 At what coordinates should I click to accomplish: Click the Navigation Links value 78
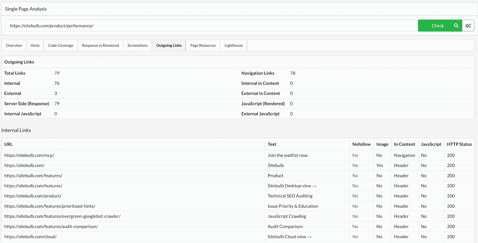(x=293, y=73)
